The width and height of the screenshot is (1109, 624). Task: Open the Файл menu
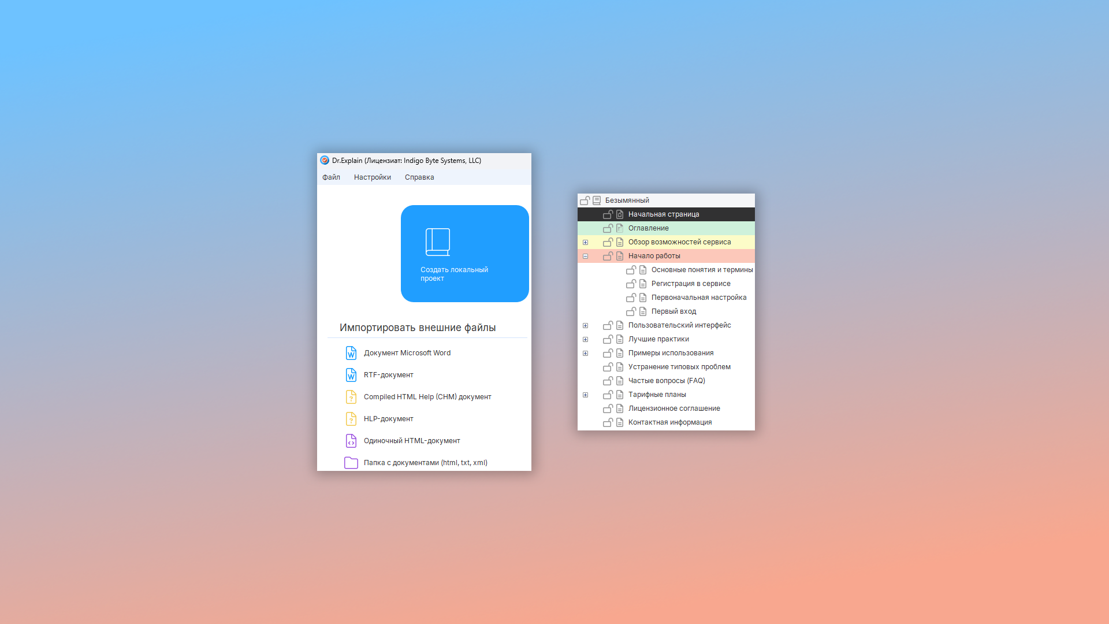point(331,177)
